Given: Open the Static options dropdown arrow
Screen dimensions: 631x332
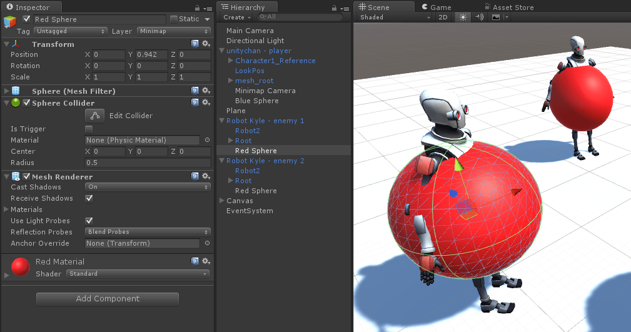Looking at the screenshot, I should (x=207, y=19).
